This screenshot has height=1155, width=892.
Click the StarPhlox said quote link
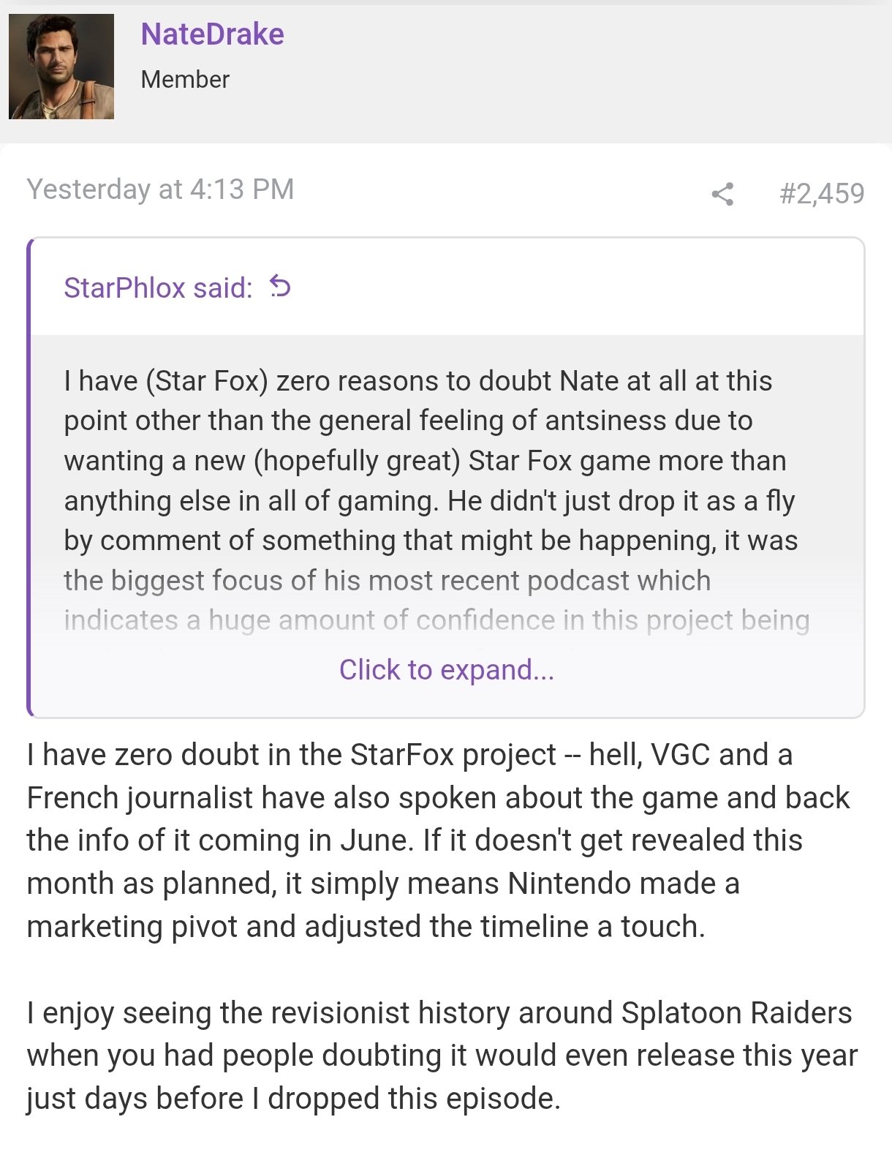[158, 287]
